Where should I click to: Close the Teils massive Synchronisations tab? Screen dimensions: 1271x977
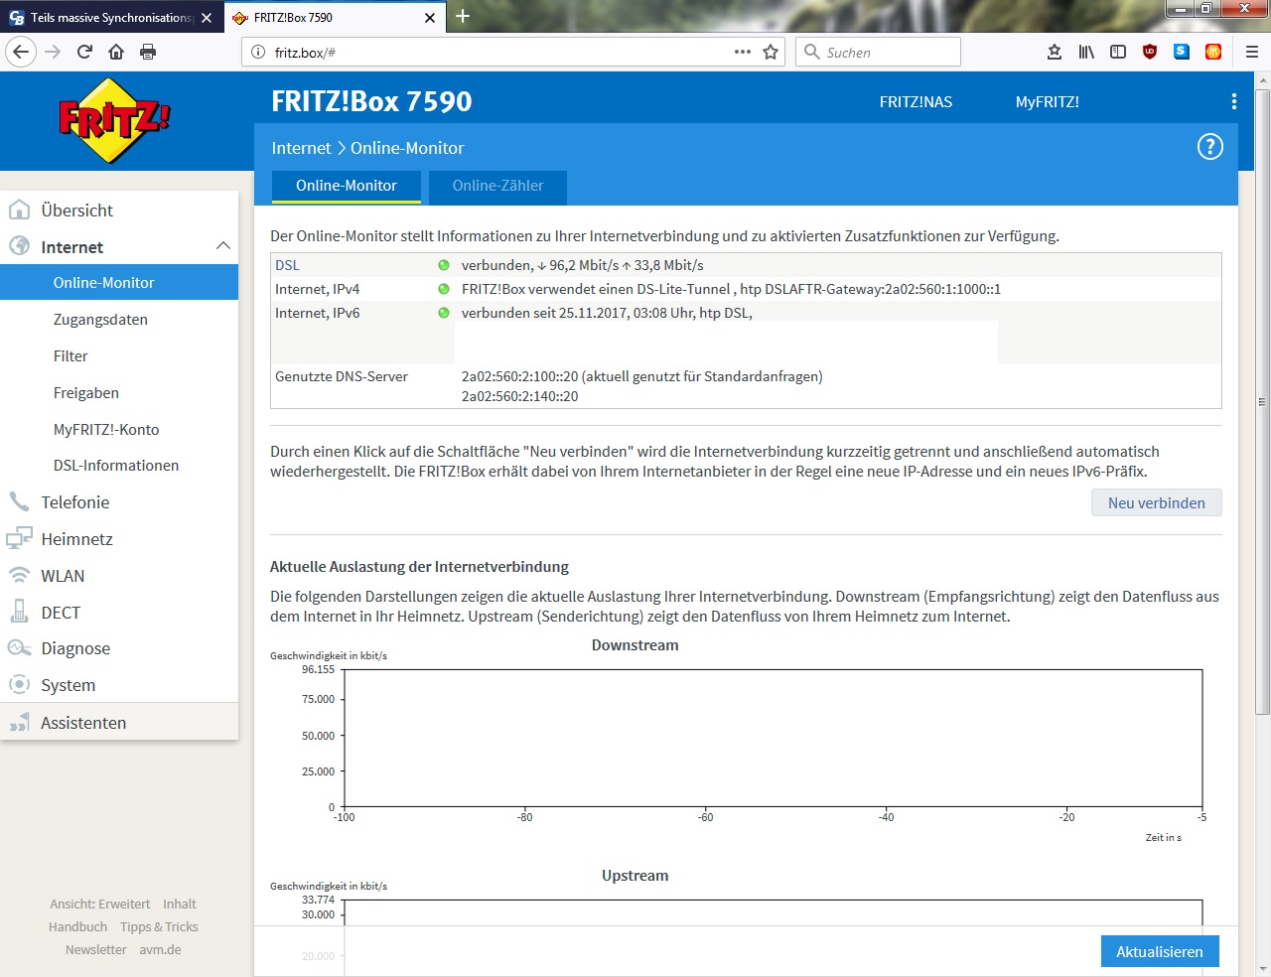pos(207,18)
